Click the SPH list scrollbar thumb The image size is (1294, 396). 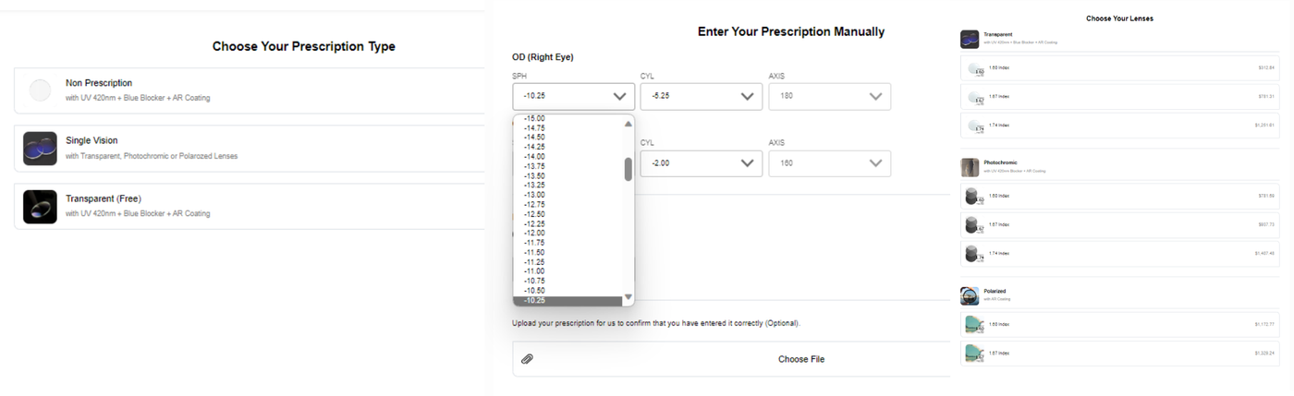pos(629,169)
